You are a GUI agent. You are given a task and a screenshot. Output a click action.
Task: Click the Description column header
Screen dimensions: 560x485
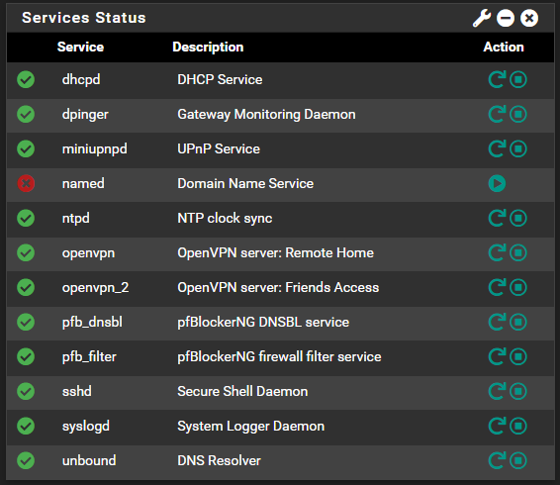tap(208, 48)
